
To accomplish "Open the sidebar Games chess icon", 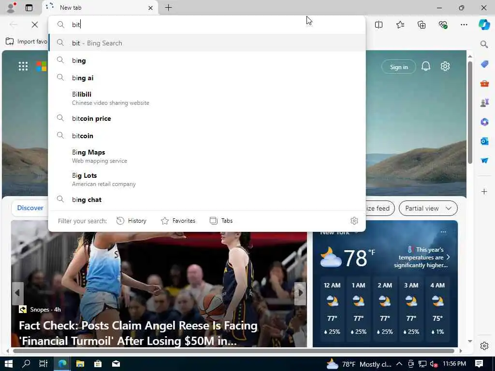I will pyautogui.click(x=484, y=102).
